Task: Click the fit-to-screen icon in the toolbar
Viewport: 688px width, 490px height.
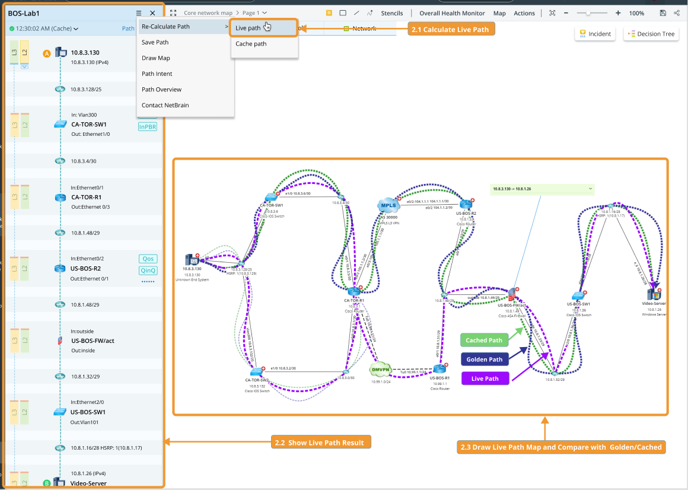Action: pyautogui.click(x=552, y=12)
